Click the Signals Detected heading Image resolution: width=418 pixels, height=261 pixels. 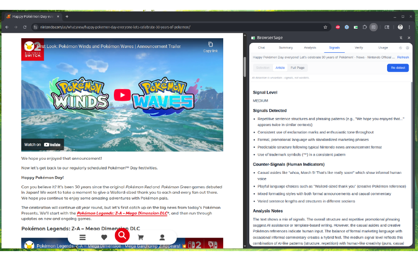click(270, 111)
